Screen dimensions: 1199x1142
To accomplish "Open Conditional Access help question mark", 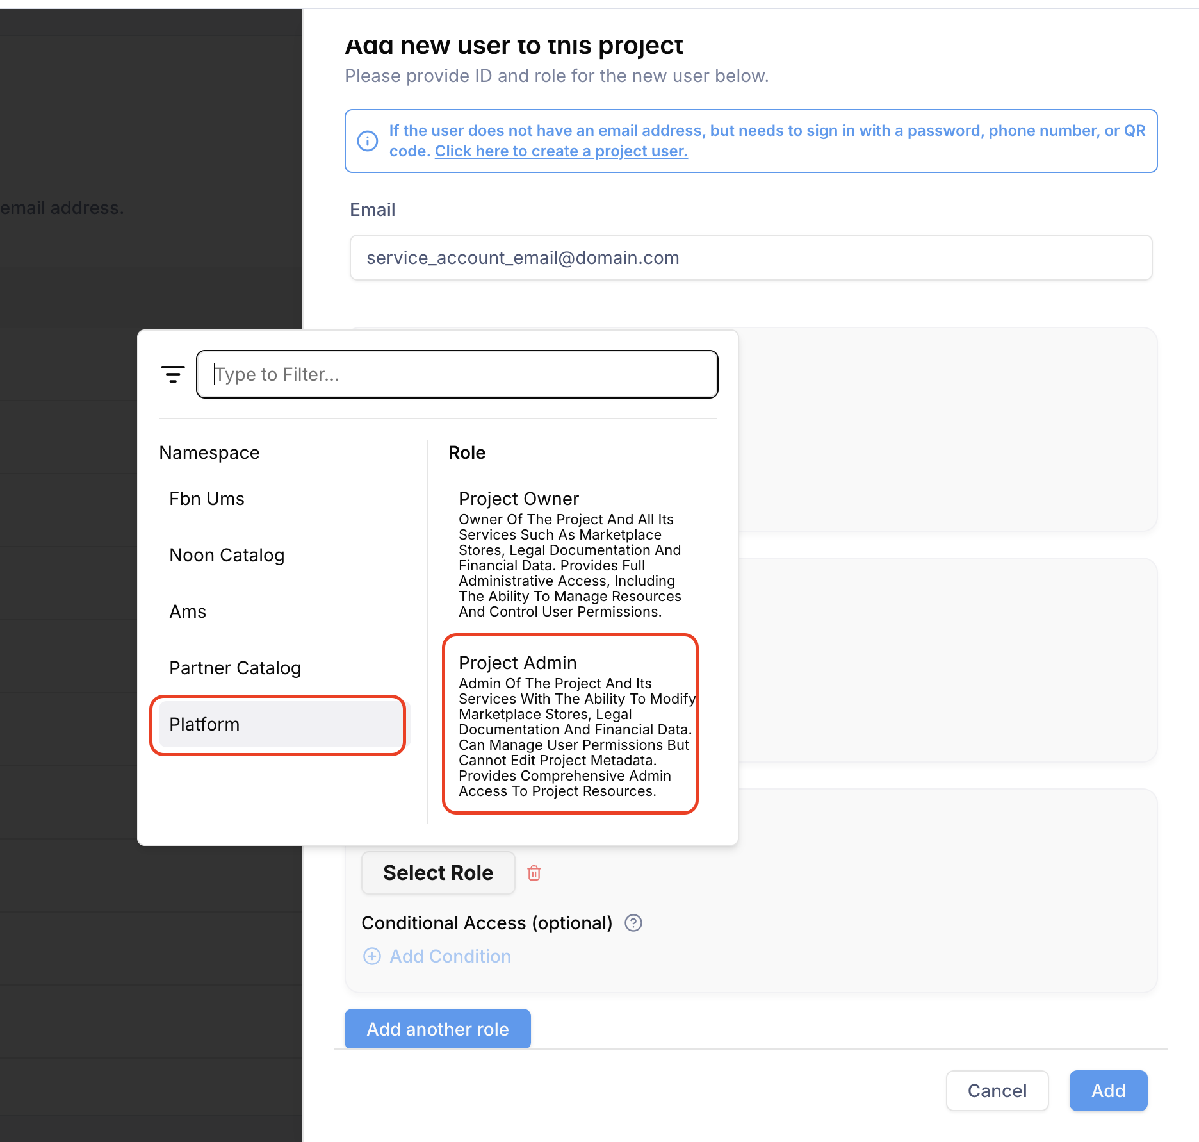I will [x=633, y=923].
